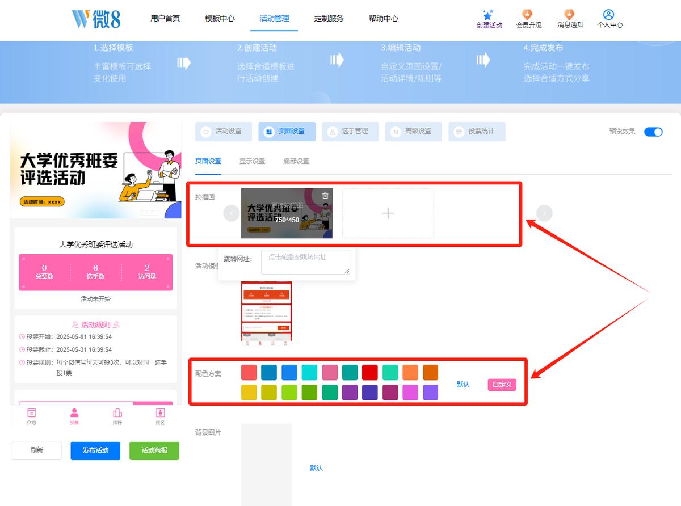Viewport: 681px width, 506px height.
Task: Click the 刷新 button
Action: (36, 450)
